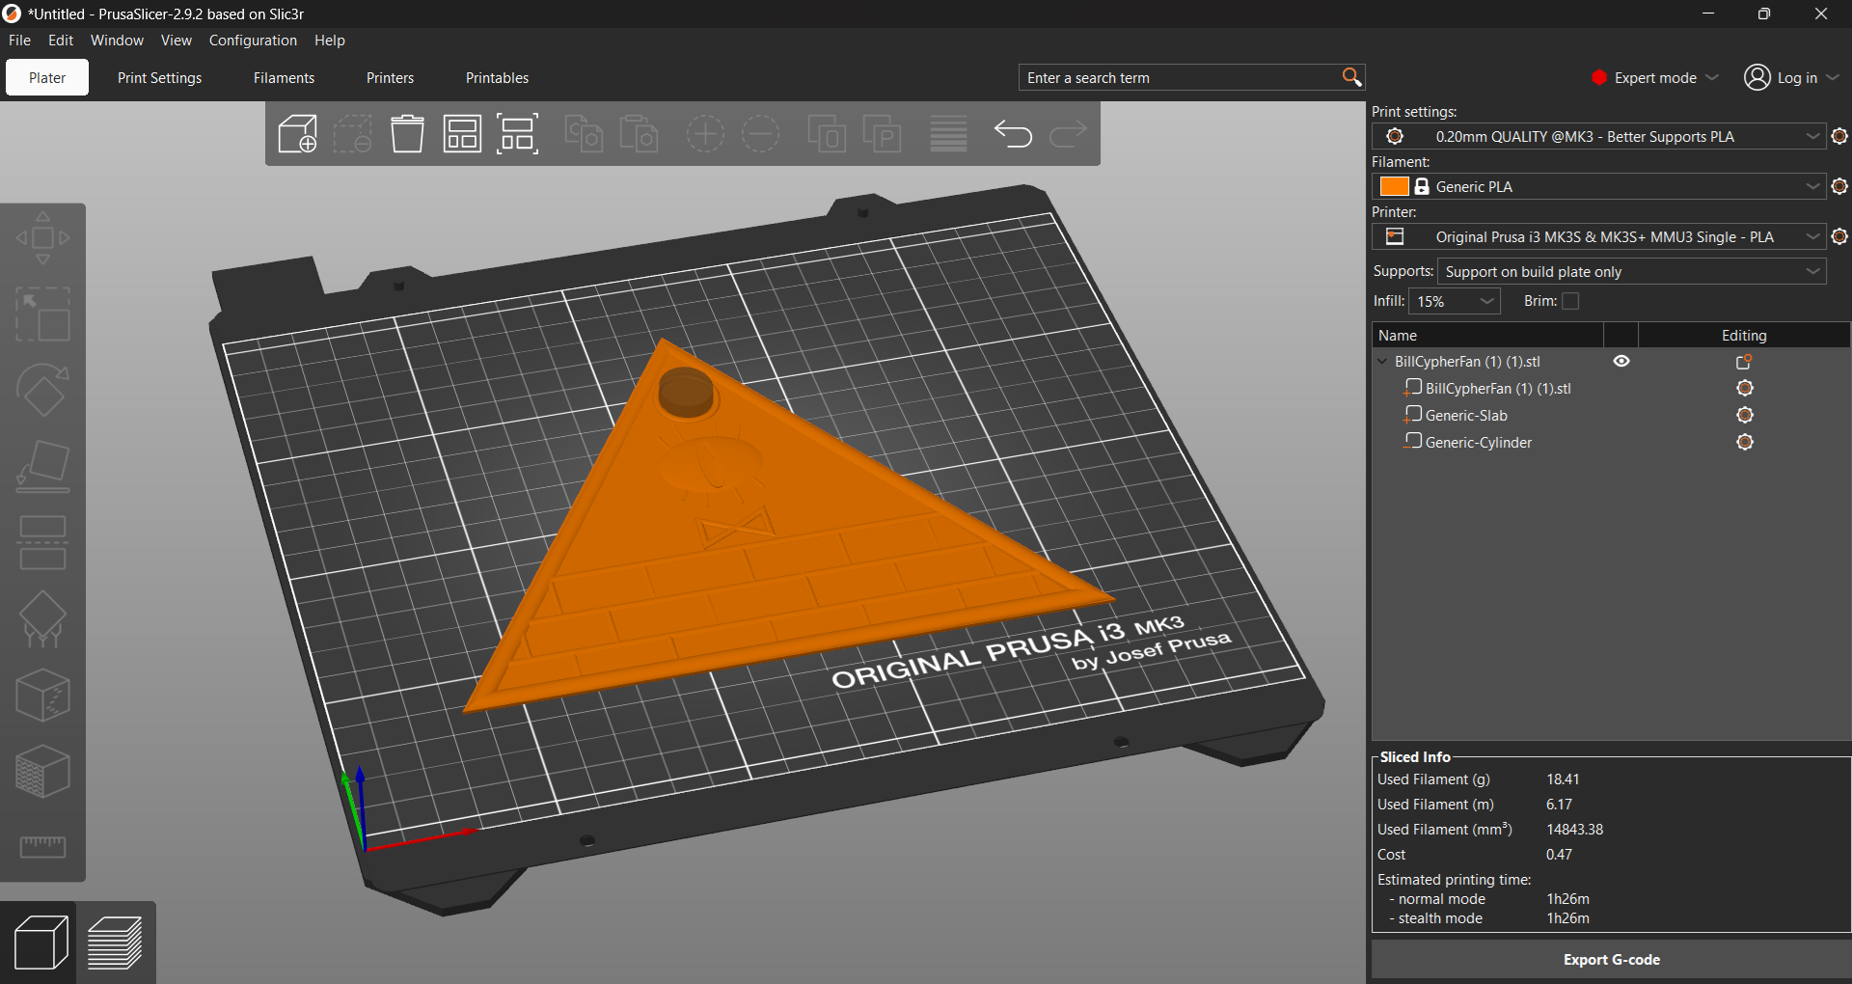Viewport: 1852px width, 984px height.
Task: Open Supports dropdown showing build plate only
Action: coord(1632,271)
